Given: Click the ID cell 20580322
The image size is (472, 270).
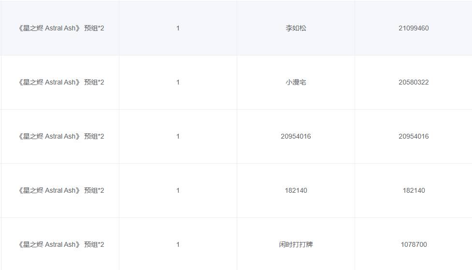Looking at the screenshot, I should pyautogui.click(x=413, y=82).
